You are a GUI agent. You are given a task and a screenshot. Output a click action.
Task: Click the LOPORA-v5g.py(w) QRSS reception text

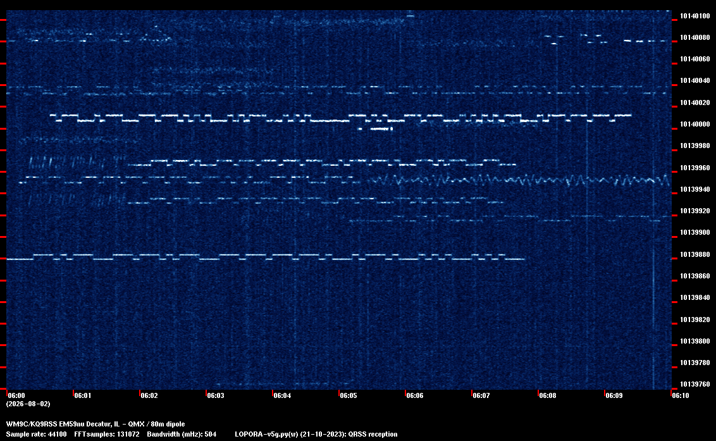316,434
